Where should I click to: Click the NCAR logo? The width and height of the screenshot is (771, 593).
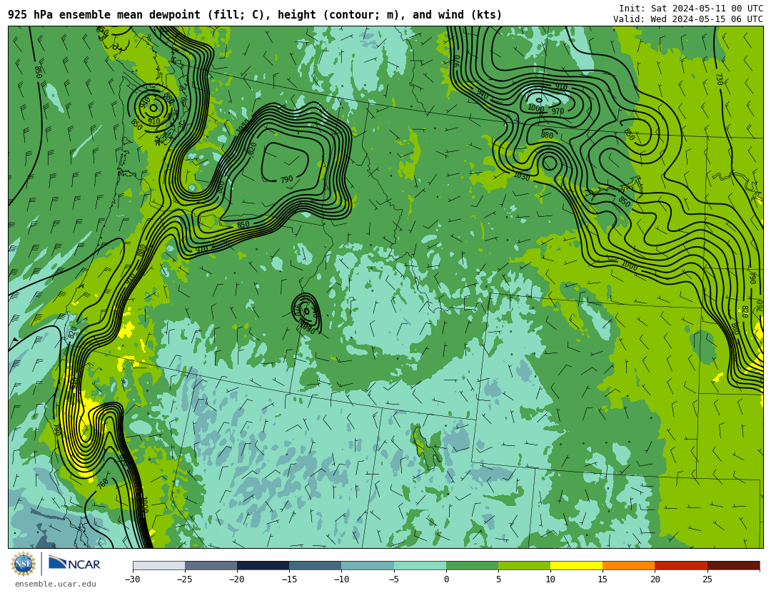tap(74, 564)
